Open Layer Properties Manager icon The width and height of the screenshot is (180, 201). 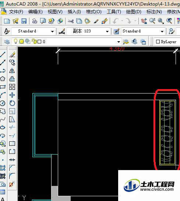pos(7,42)
